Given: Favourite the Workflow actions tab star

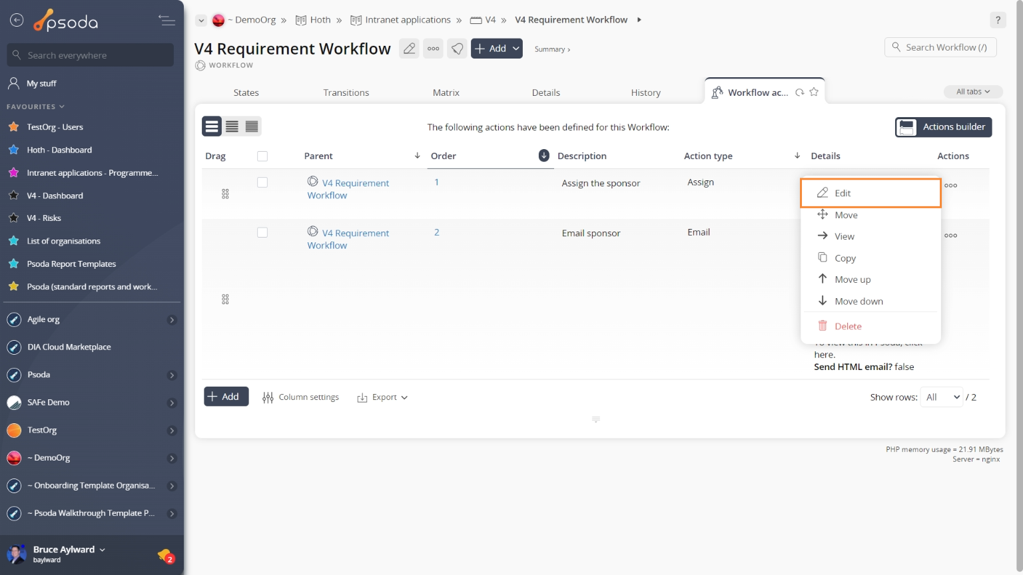Looking at the screenshot, I should point(814,93).
